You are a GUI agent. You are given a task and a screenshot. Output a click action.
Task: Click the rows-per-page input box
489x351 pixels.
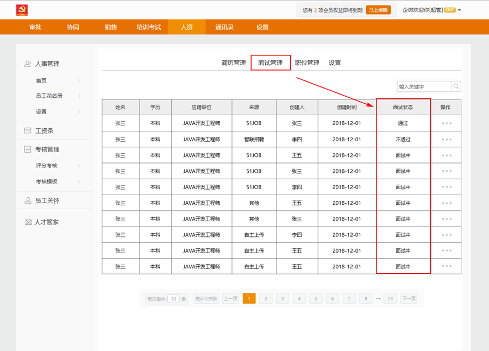(173, 299)
